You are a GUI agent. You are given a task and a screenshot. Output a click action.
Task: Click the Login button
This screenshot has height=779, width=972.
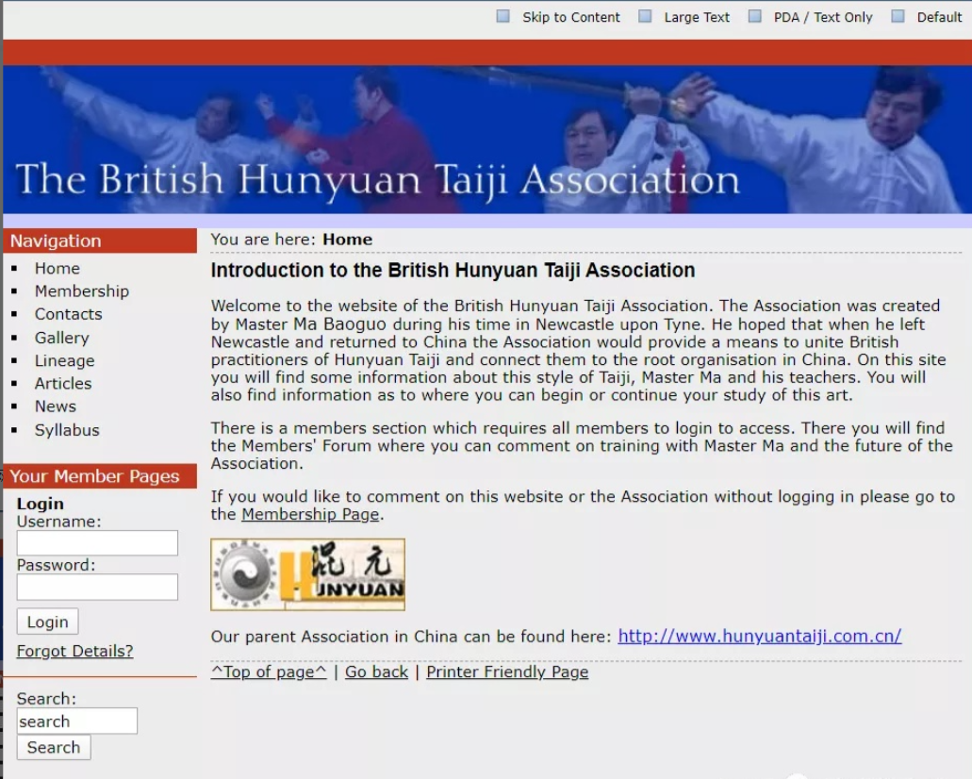pyautogui.click(x=48, y=622)
